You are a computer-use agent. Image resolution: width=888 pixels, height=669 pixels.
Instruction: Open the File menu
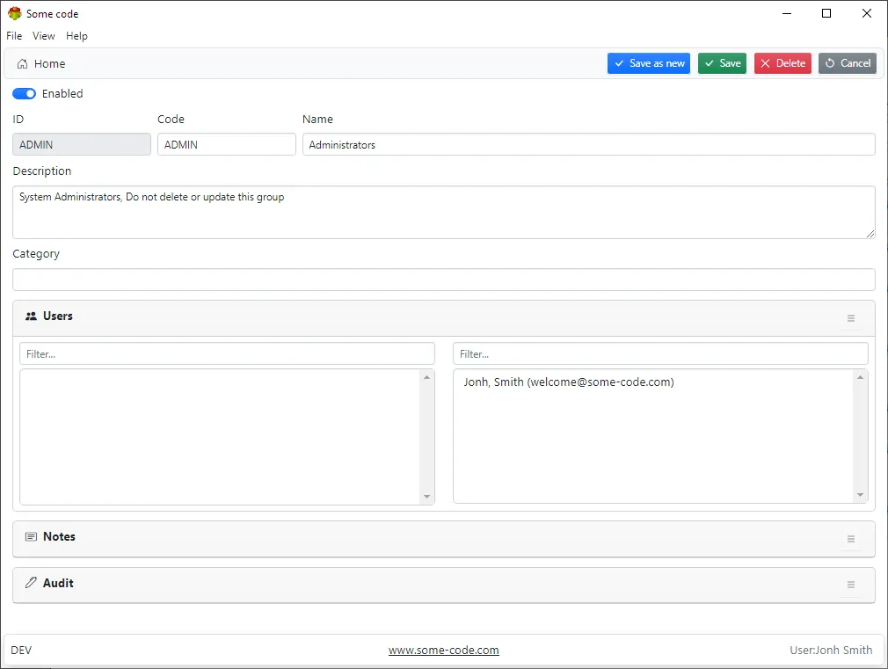click(x=14, y=36)
